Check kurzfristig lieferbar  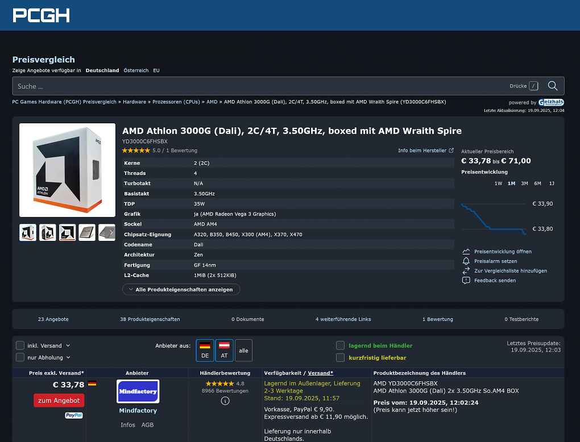pos(340,357)
